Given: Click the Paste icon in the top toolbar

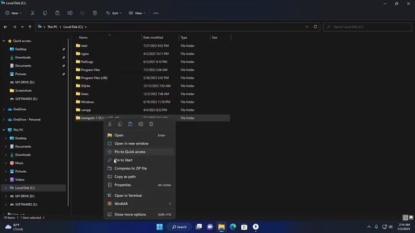Looking at the screenshot, I should tap(58, 13).
